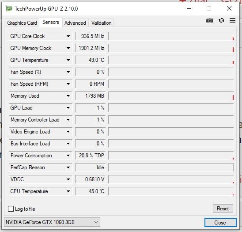242x232 pixels.
Task: Click the 45.0 °C CPU temperature value
Action: click(x=90, y=191)
